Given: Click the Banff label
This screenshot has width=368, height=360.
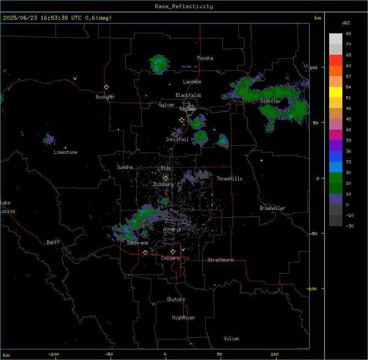Looking at the screenshot, I should coord(53,242).
